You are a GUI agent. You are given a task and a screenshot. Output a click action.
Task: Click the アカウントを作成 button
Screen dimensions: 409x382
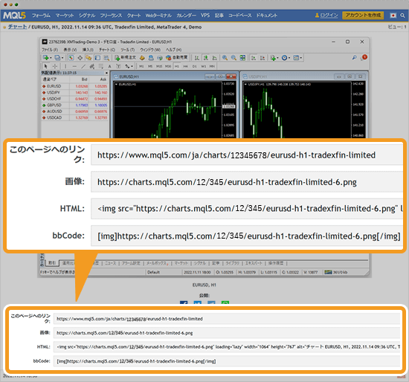pos(363,16)
